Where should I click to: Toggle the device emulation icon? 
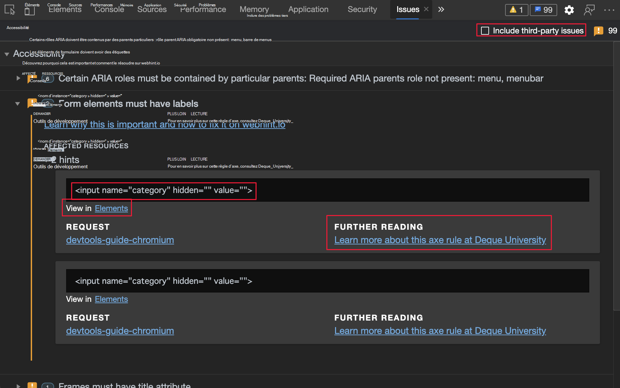[x=30, y=10]
